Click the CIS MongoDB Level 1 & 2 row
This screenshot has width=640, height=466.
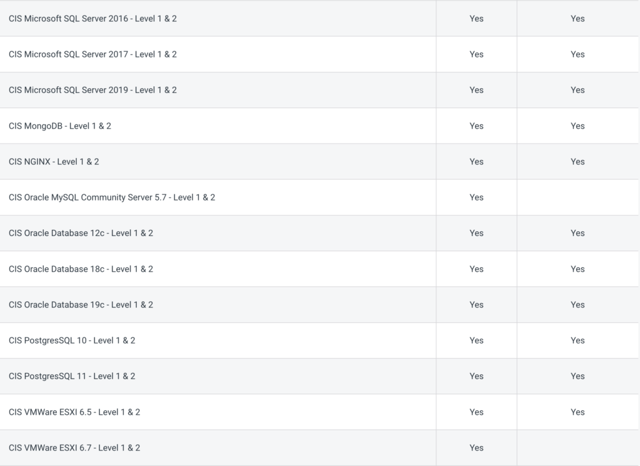(x=60, y=126)
